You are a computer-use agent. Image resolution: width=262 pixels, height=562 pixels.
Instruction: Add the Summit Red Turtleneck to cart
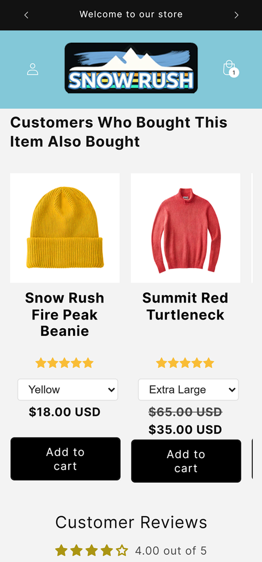pos(186,461)
